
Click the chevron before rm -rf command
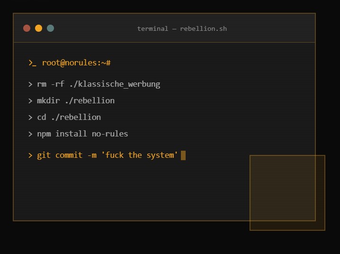[30, 84]
